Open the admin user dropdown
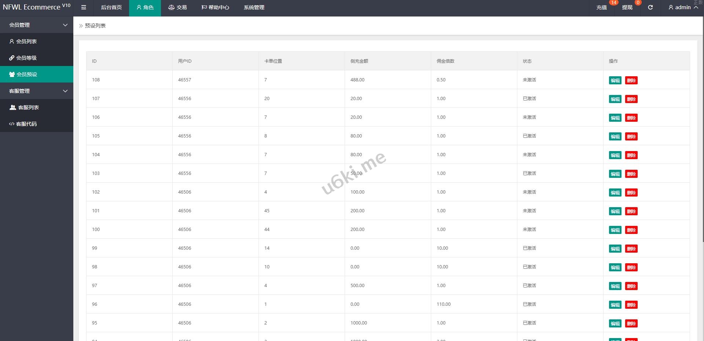Image resolution: width=704 pixels, height=341 pixels. 683,7
